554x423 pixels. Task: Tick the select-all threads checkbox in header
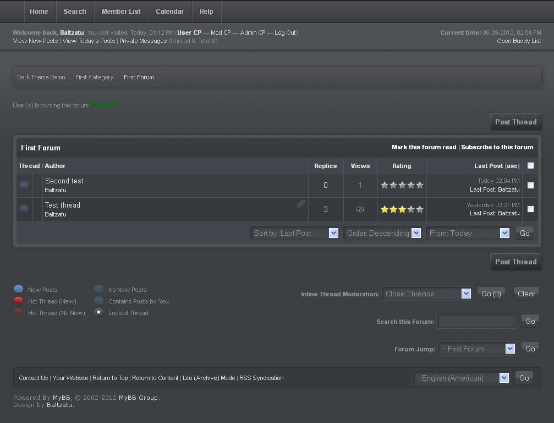530,166
